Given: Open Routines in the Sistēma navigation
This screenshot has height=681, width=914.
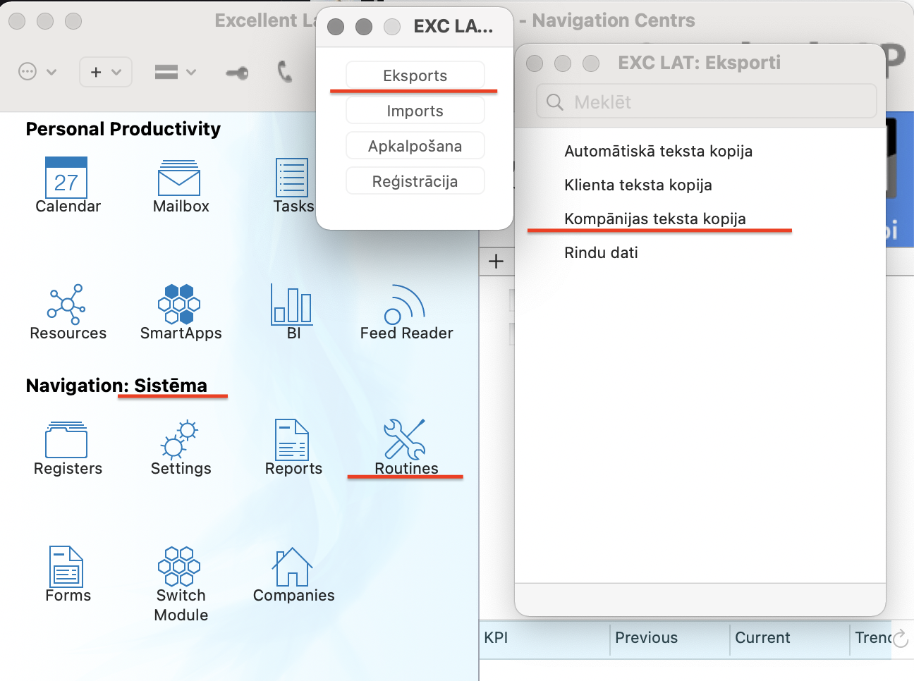Looking at the screenshot, I should (406, 441).
